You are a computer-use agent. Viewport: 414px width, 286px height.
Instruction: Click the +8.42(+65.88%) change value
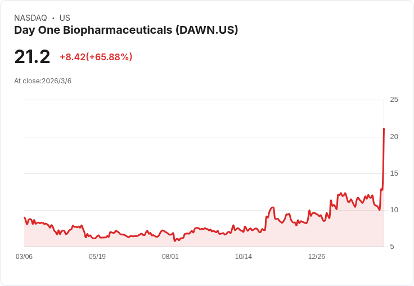point(96,57)
